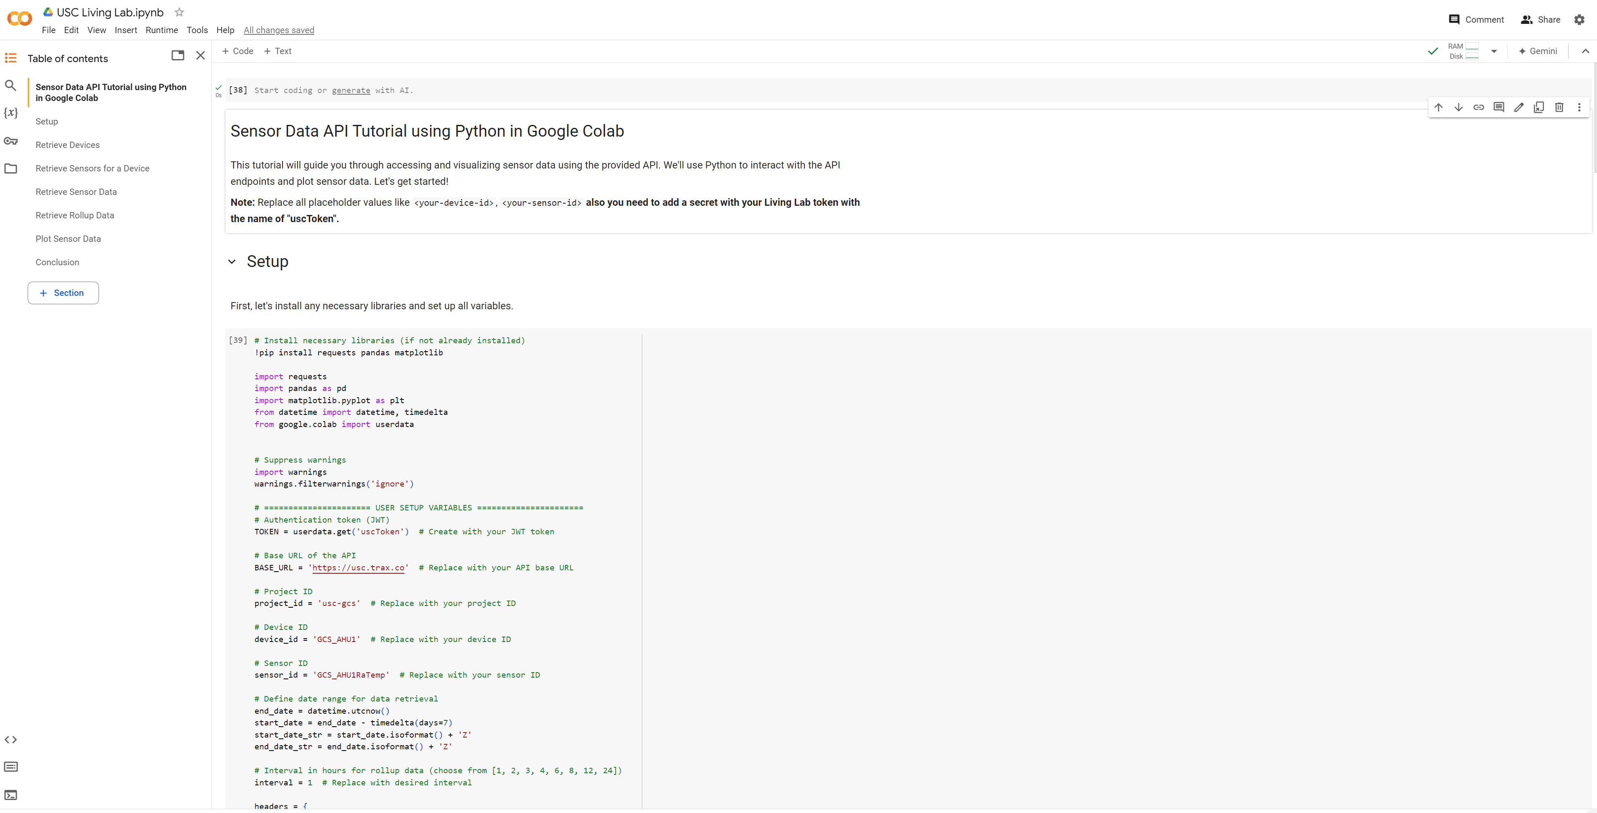This screenshot has width=1597, height=813.
Task: Move the markdown cell up
Action: pyautogui.click(x=1438, y=106)
